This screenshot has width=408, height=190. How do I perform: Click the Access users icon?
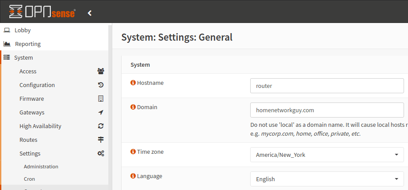click(x=101, y=71)
